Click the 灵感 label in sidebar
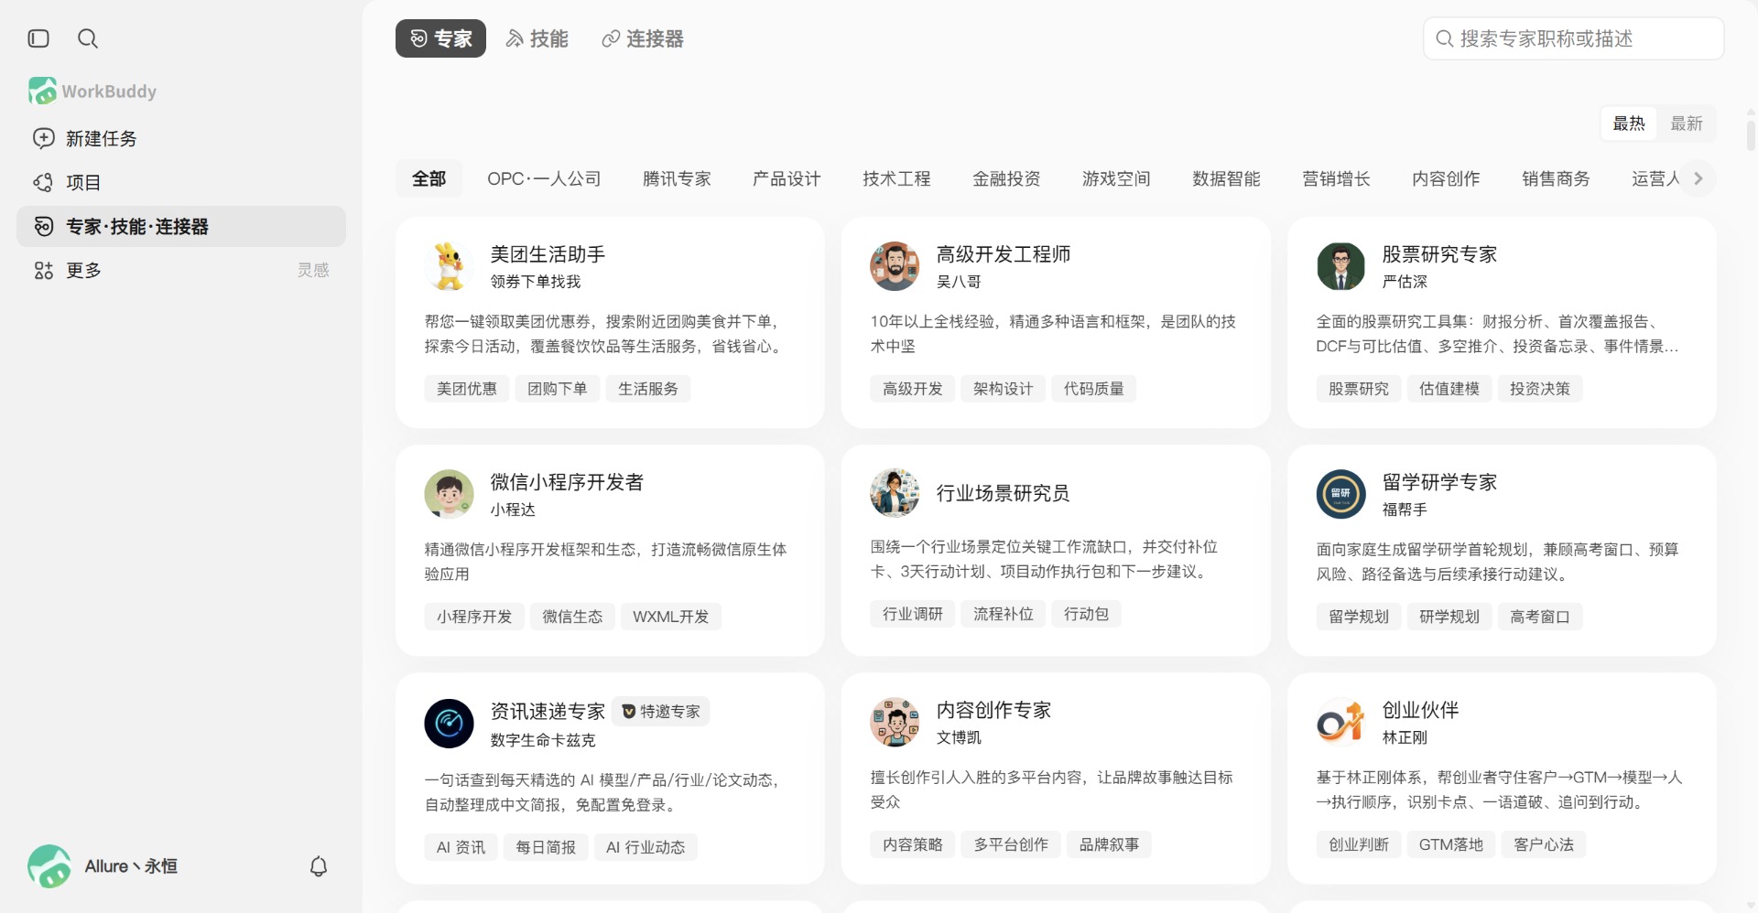The image size is (1758, 913). tap(313, 270)
